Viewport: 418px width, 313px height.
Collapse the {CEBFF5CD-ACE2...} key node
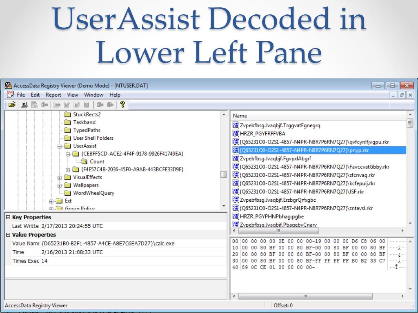[68, 154]
